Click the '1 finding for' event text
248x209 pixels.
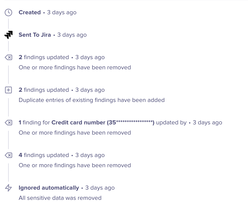coord(34,123)
